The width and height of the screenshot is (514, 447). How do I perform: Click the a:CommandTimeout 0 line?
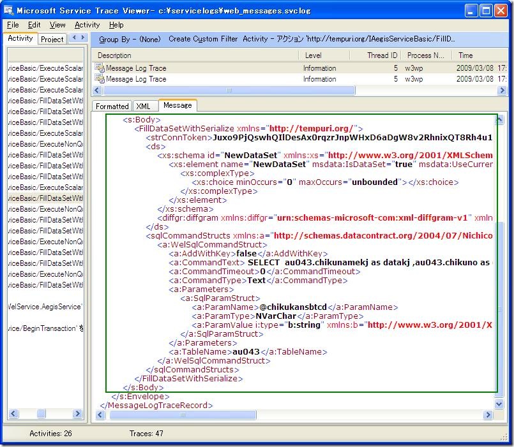click(x=264, y=272)
